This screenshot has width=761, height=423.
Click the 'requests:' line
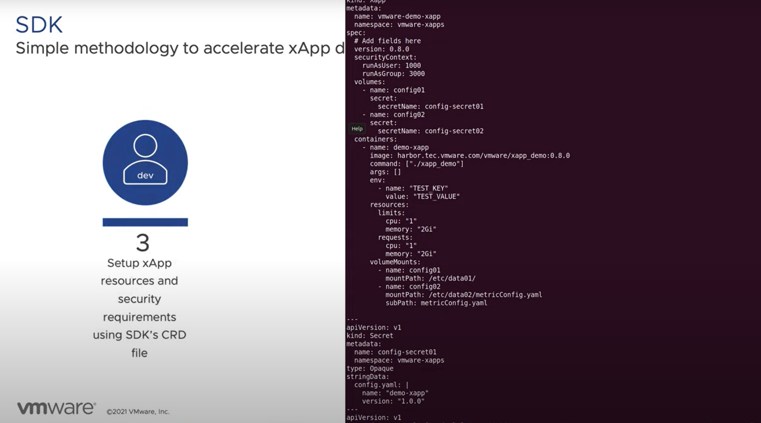[395, 237]
